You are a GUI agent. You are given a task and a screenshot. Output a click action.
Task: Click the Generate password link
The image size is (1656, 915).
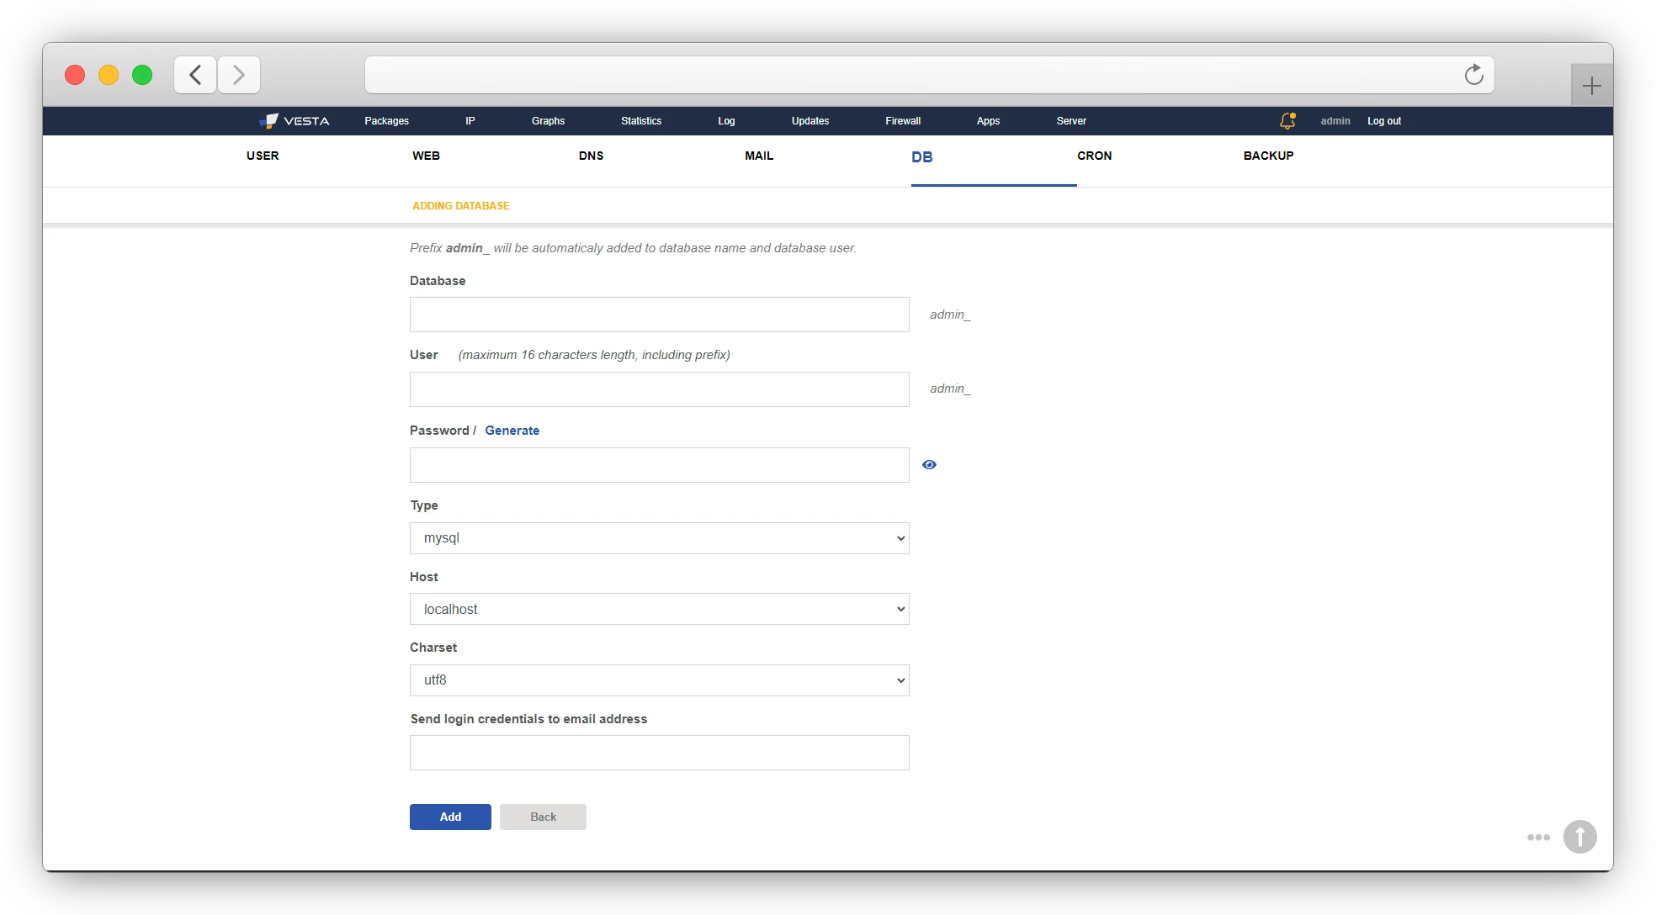coord(512,431)
